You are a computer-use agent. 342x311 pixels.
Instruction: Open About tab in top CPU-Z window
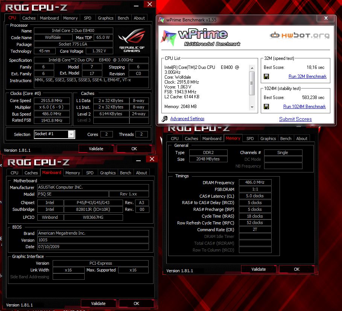tap(139, 18)
